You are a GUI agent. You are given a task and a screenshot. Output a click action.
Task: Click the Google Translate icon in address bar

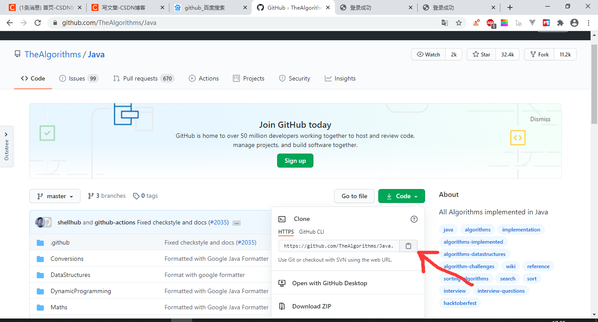tap(444, 23)
